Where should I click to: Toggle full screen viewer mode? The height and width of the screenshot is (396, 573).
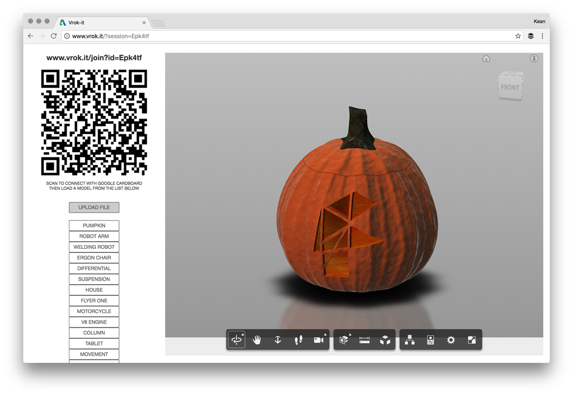tap(472, 340)
